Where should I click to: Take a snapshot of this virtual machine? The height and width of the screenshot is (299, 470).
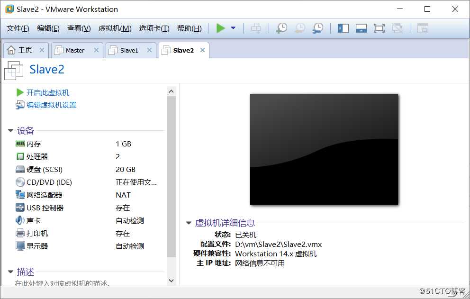(x=282, y=28)
